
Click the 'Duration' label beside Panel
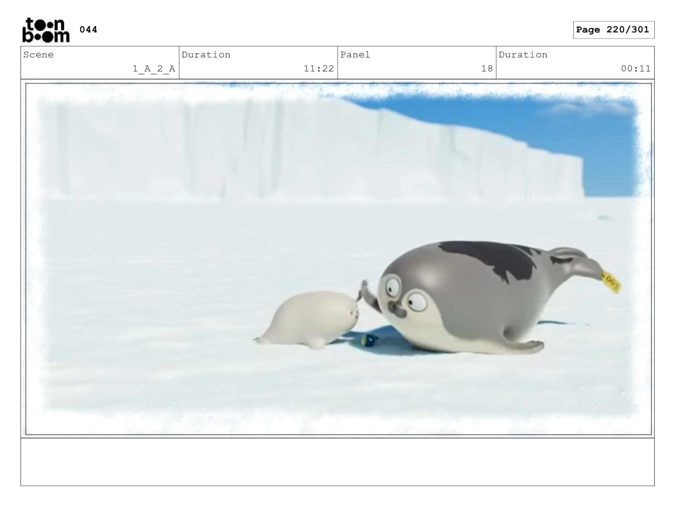click(523, 55)
